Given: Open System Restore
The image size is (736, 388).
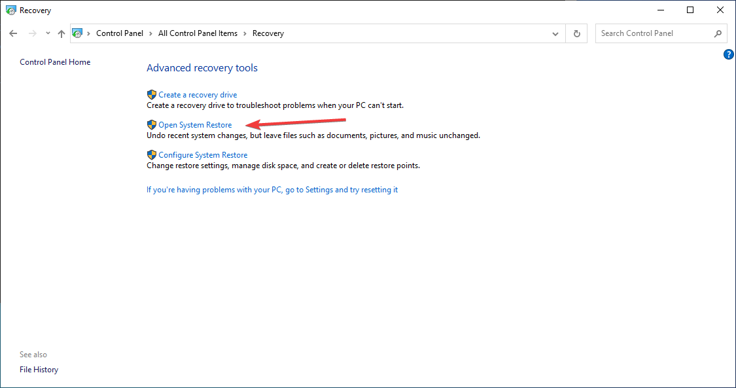Looking at the screenshot, I should click(x=195, y=124).
